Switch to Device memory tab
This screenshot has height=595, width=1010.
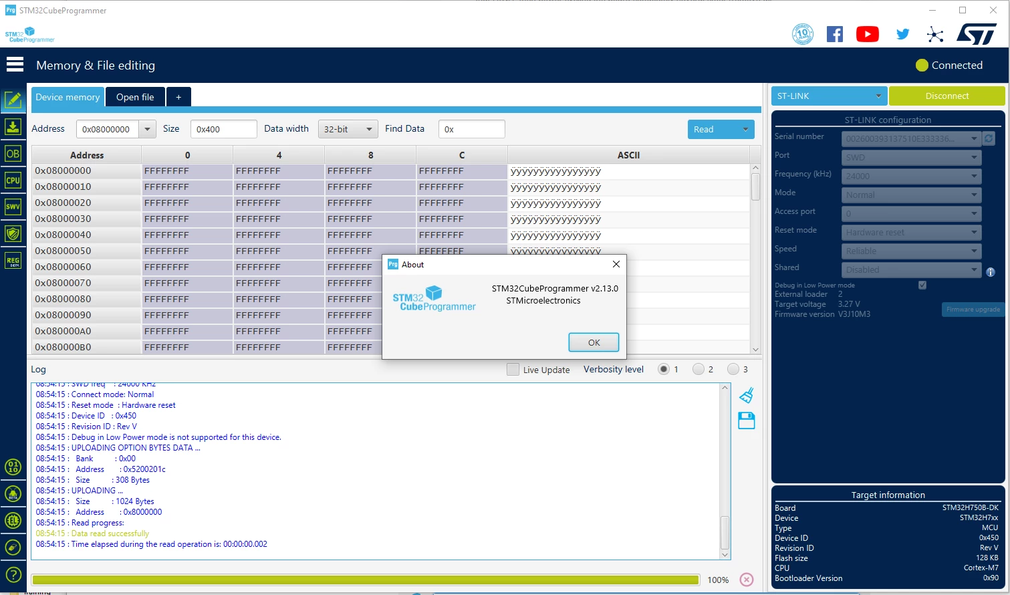coord(68,97)
